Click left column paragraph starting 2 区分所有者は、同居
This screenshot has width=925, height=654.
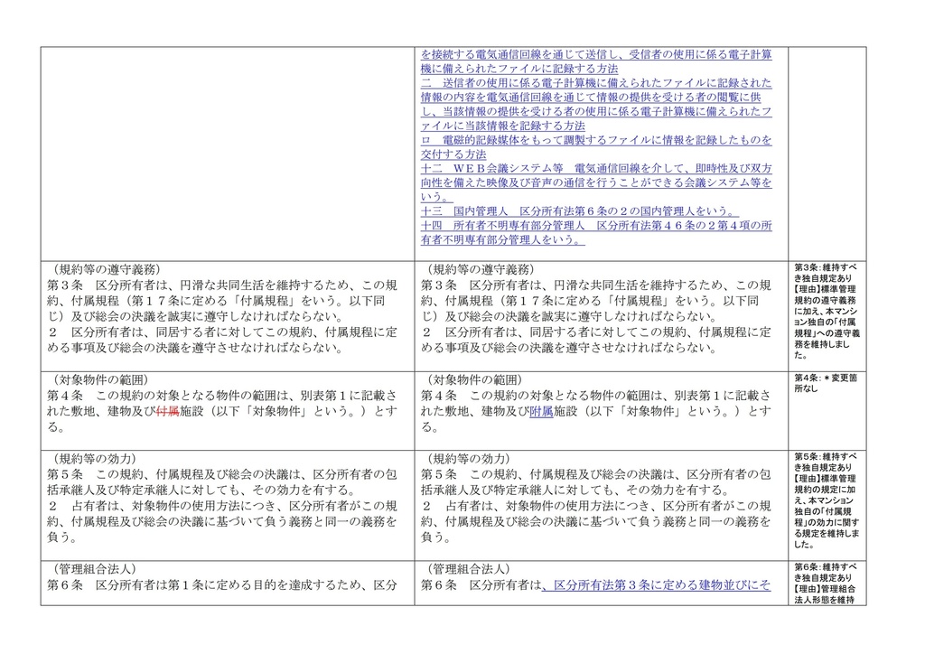pyautogui.click(x=222, y=341)
